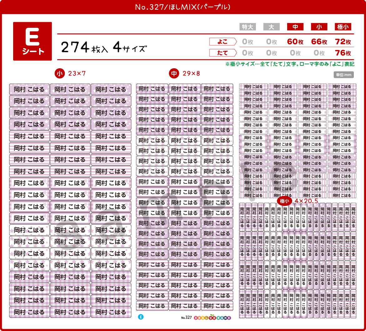The height and width of the screenshot is (331, 366).
Task: Click the gray 単位:mm tag
Action: [x=343, y=75]
